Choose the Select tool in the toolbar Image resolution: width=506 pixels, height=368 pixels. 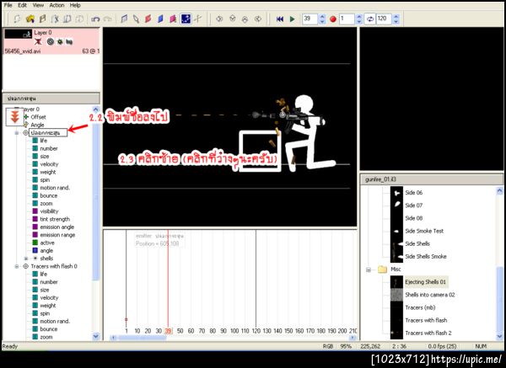[124, 19]
